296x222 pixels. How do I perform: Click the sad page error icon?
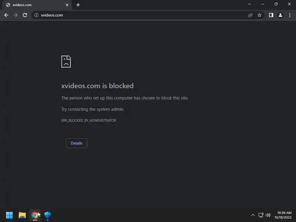(x=66, y=62)
